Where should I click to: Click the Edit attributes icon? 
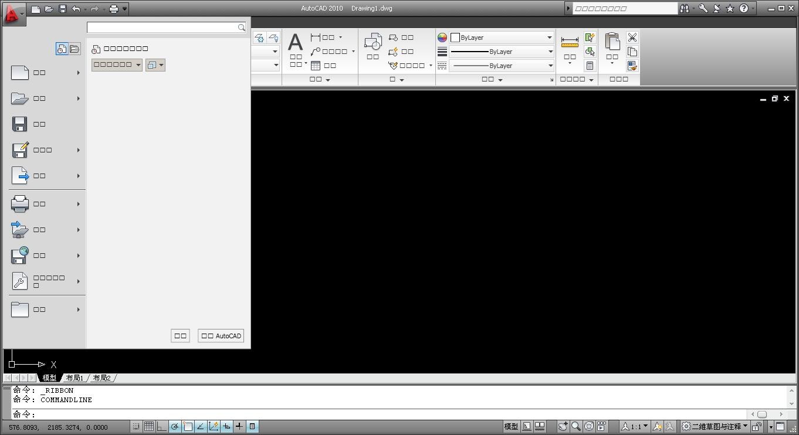pos(393,66)
